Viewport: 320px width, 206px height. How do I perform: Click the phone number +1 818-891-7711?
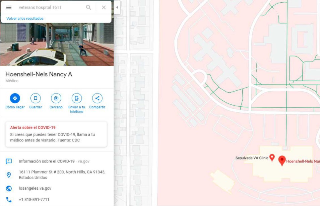(34, 200)
